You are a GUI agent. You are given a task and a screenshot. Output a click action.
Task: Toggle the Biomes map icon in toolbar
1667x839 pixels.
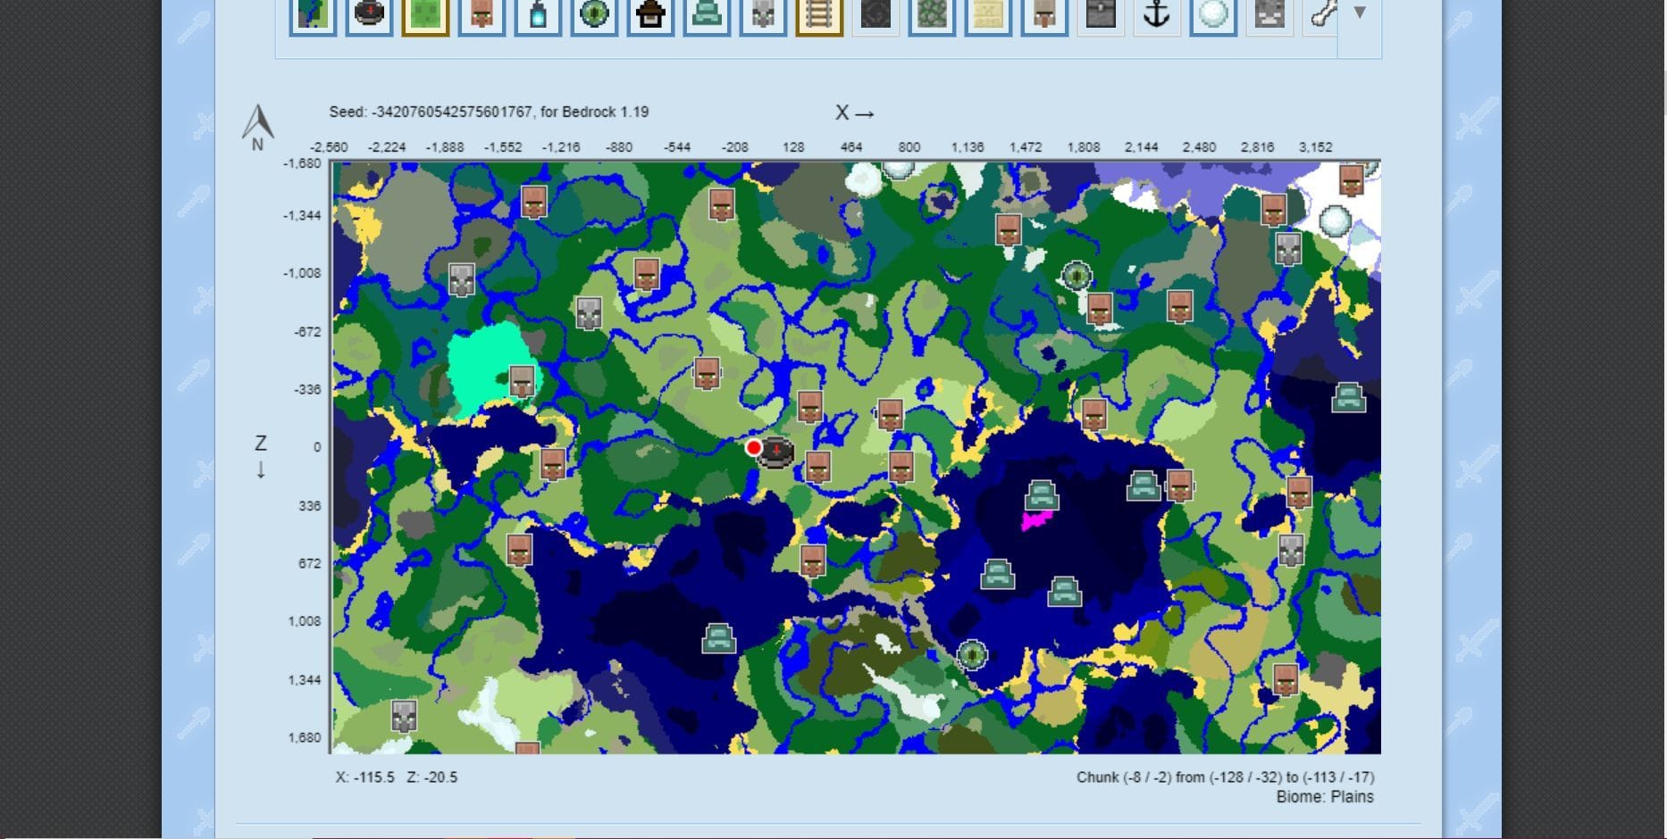pyautogui.click(x=313, y=15)
